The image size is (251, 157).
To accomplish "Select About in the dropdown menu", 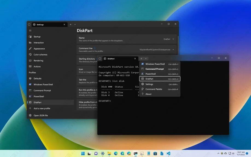I will point(148,94).
